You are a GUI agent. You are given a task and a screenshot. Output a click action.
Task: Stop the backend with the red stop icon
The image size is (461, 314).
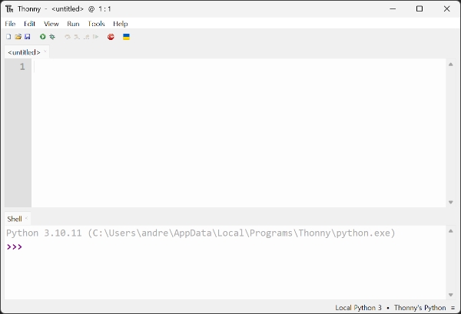pyautogui.click(x=111, y=37)
